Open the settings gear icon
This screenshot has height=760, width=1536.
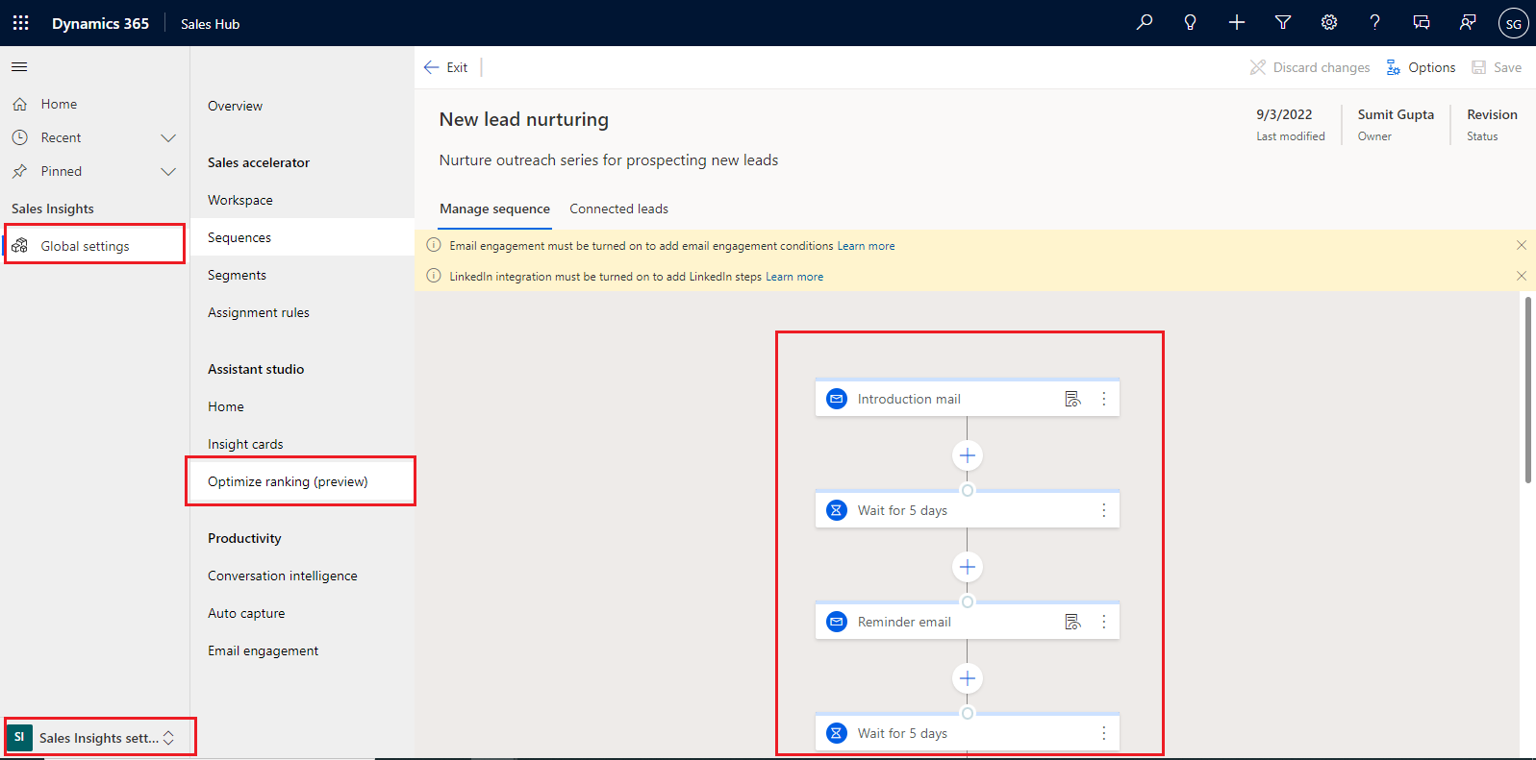click(1329, 22)
